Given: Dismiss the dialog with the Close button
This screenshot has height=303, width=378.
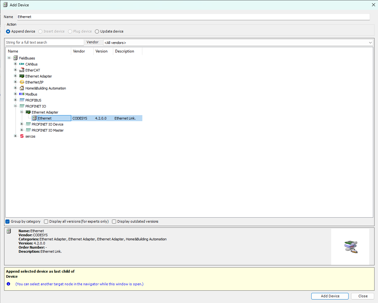Looking at the screenshot, I should click(x=363, y=296).
